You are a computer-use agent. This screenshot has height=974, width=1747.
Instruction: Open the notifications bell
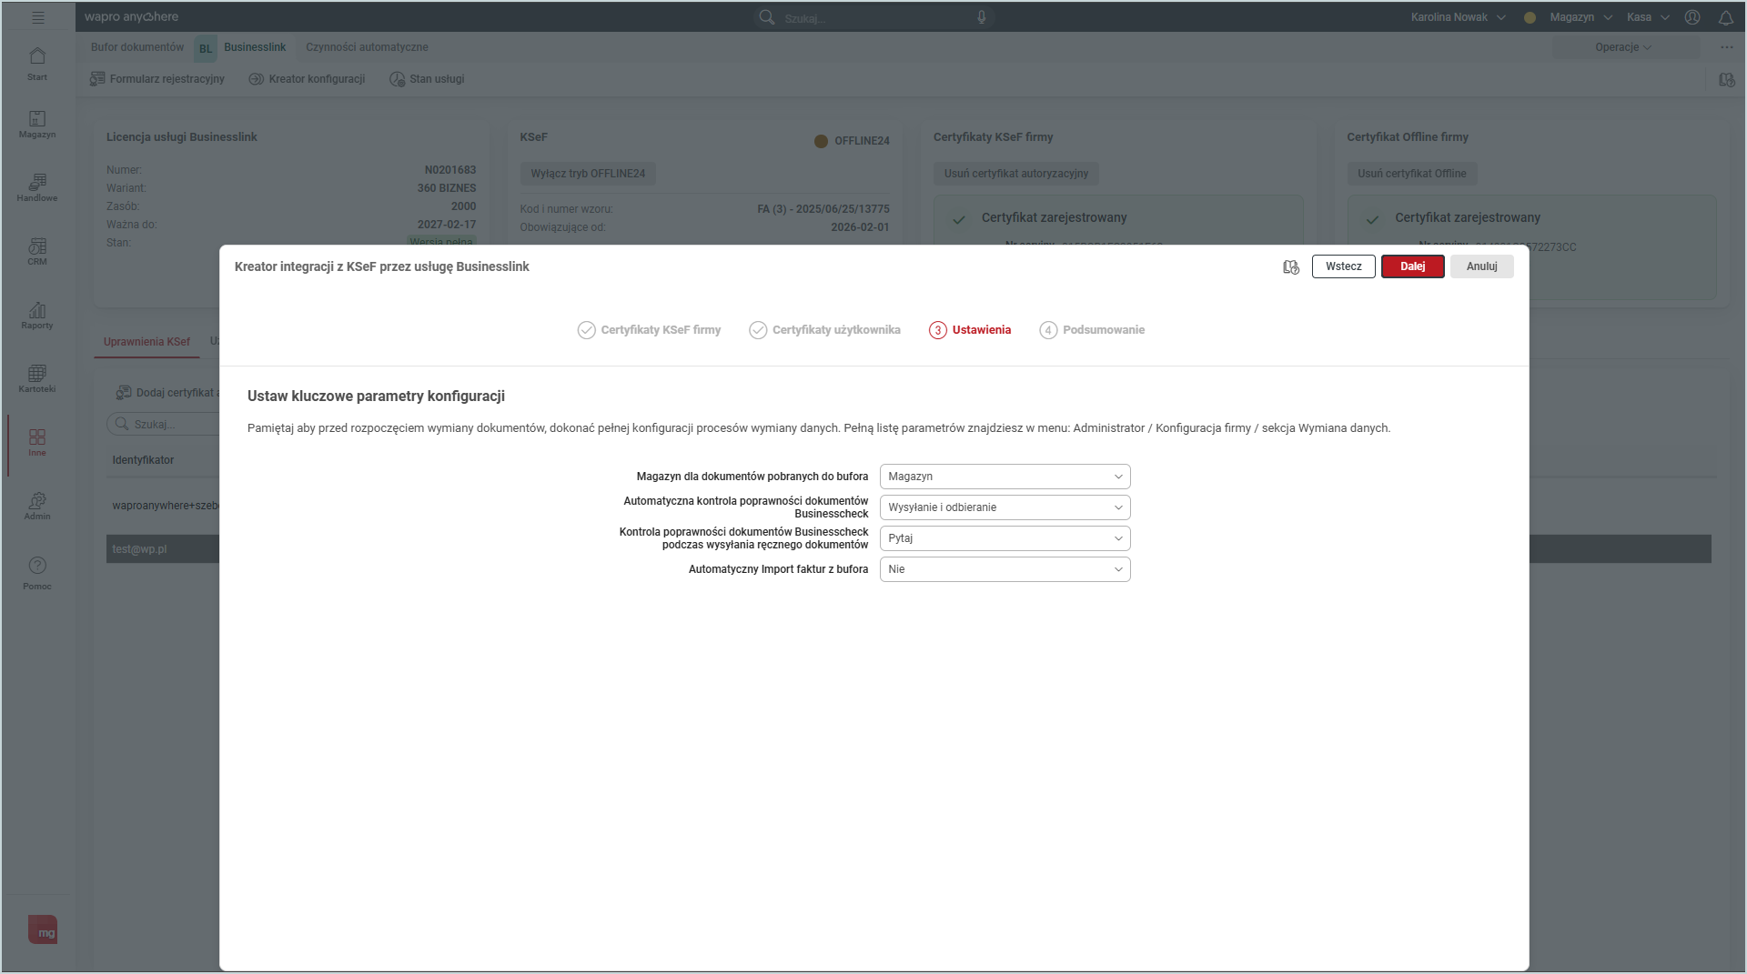point(1726,17)
